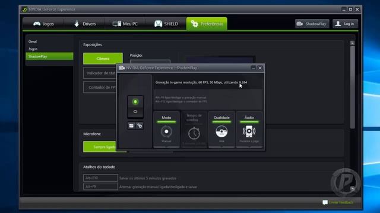Click the NVIDIA logo in title bar

click(24, 9)
